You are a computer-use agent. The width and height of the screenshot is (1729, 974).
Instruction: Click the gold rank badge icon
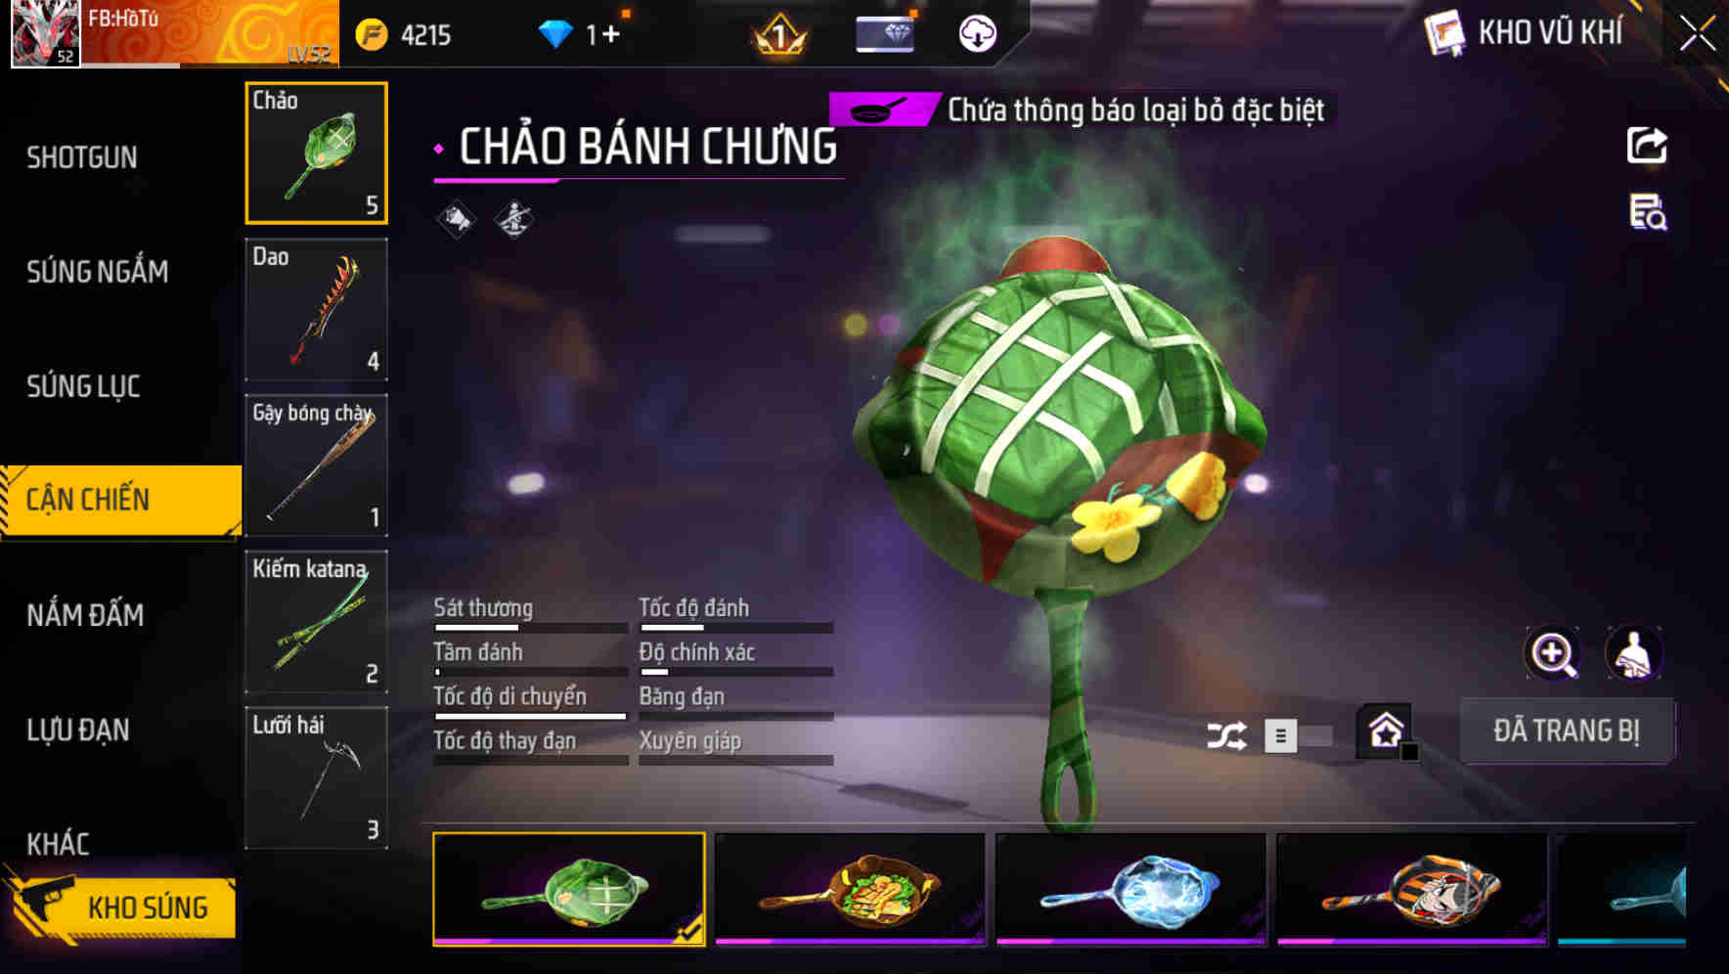pyautogui.click(x=779, y=36)
